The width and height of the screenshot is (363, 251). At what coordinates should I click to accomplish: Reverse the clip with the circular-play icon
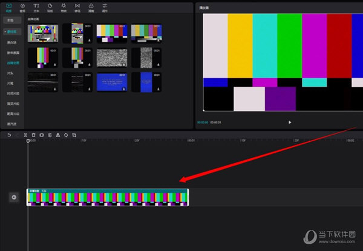pyautogui.click(x=50, y=135)
